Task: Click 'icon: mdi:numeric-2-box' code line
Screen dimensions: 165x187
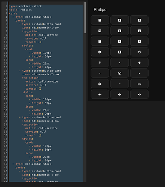Action: coord(41,74)
